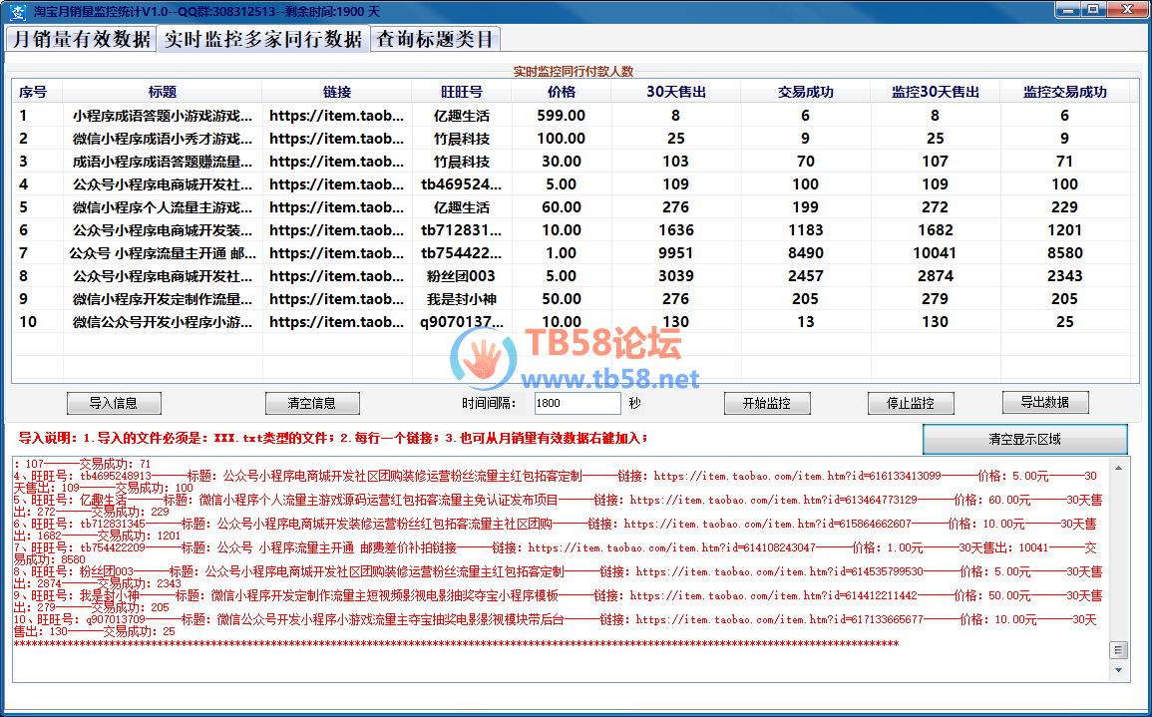This screenshot has width=1152, height=717.
Task: Click the log scrollbar thumb
Action: click(1118, 650)
